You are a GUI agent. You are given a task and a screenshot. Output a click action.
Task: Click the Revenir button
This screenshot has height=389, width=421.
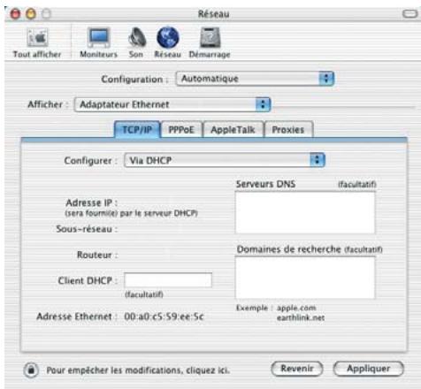point(297,369)
